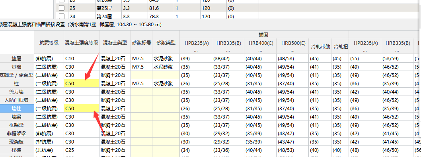Click the (37/40) cell in 墙柱 row
Image resolution: width=421 pixels, height=157 pixels.
[x=292, y=108]
